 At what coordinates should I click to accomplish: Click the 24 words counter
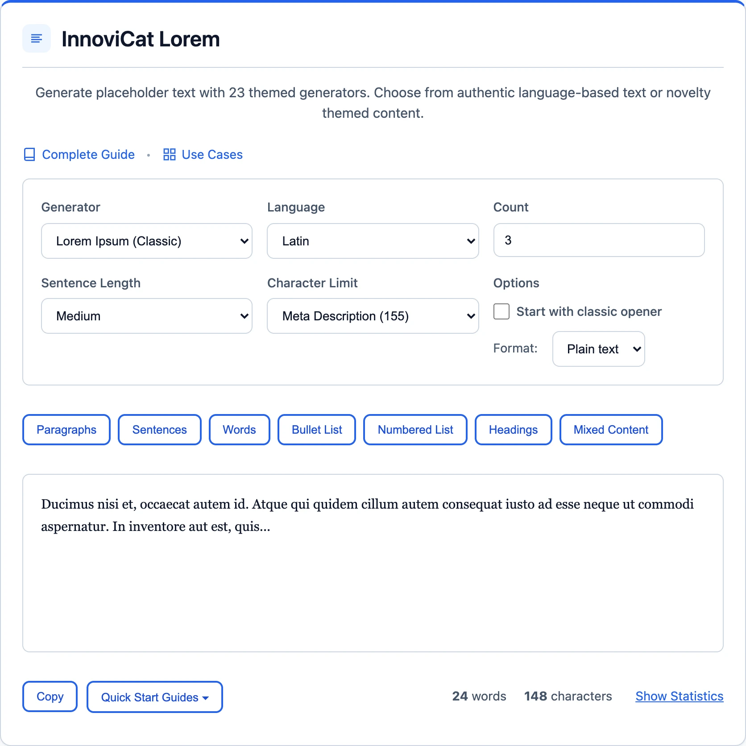[479, 696]
